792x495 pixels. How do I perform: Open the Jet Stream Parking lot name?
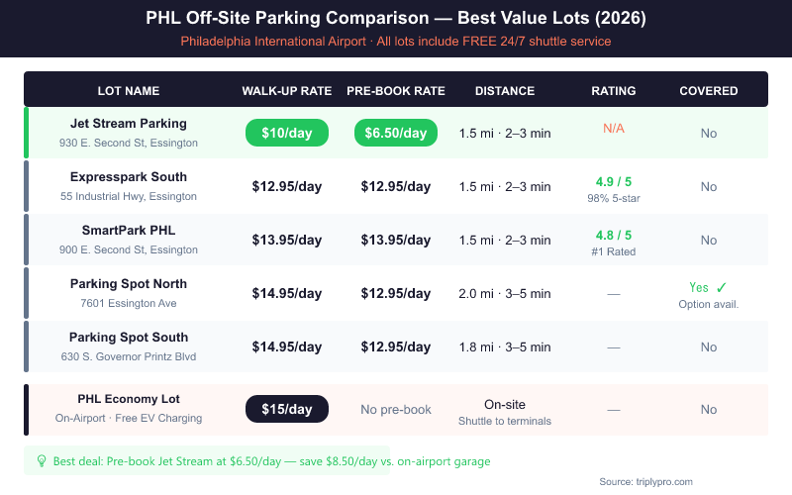pyautogui.click(x=129, y=124)
